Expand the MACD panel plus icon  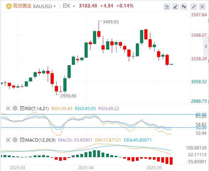(22, 140)
